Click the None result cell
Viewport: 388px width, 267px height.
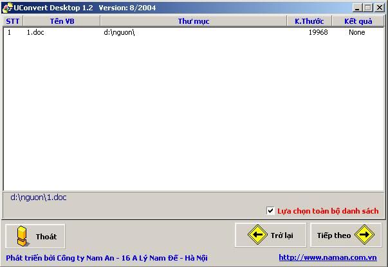click(357, 32)
